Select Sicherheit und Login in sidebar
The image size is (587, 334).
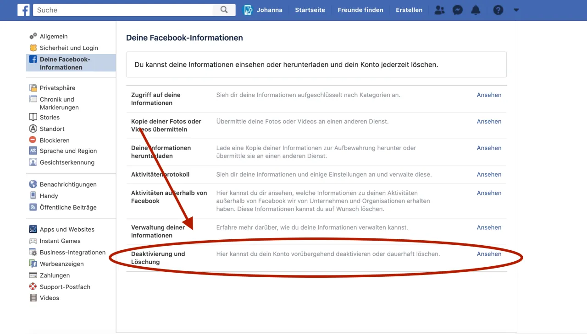(x=69, y=48)
